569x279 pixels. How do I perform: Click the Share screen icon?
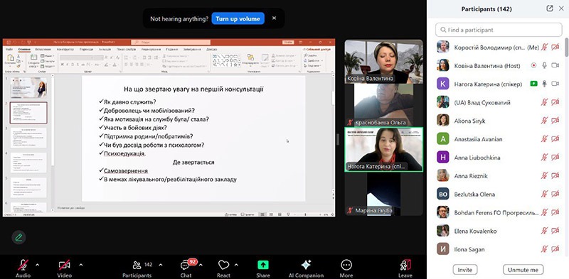pyautogui.click(x=262, y=265)
